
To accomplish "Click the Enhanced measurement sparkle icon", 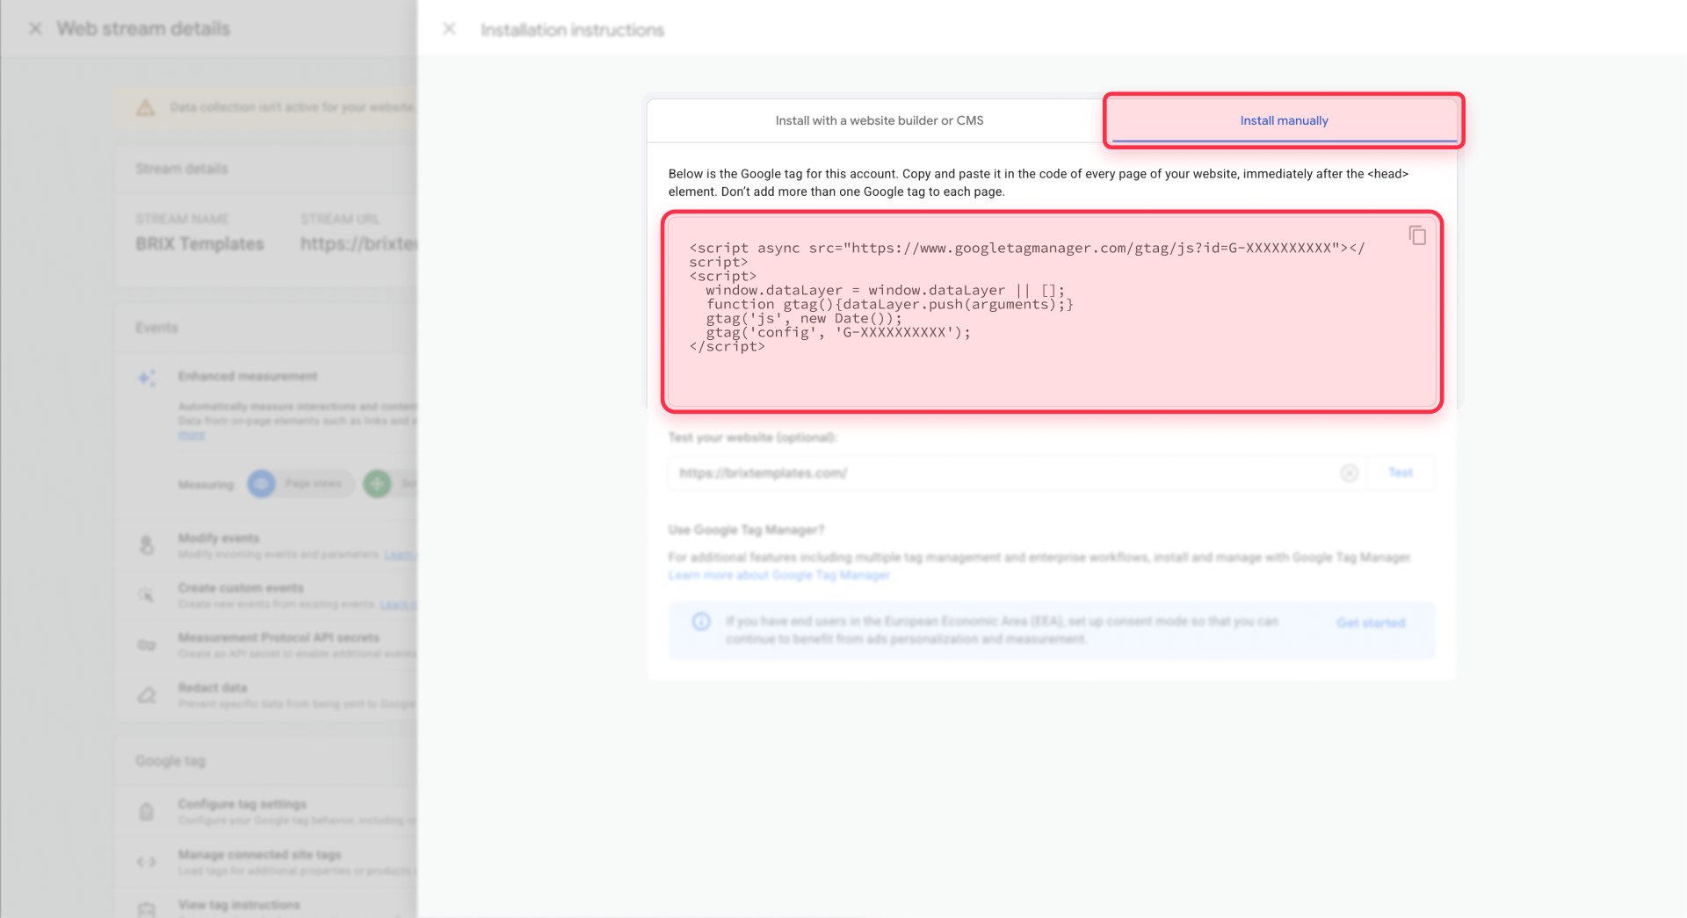I will coord(147,378).
